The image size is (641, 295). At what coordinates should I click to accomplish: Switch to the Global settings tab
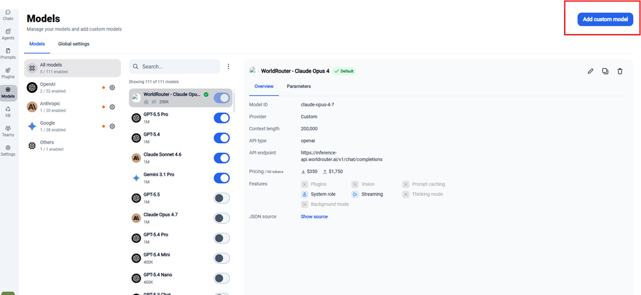click(74, 43)
